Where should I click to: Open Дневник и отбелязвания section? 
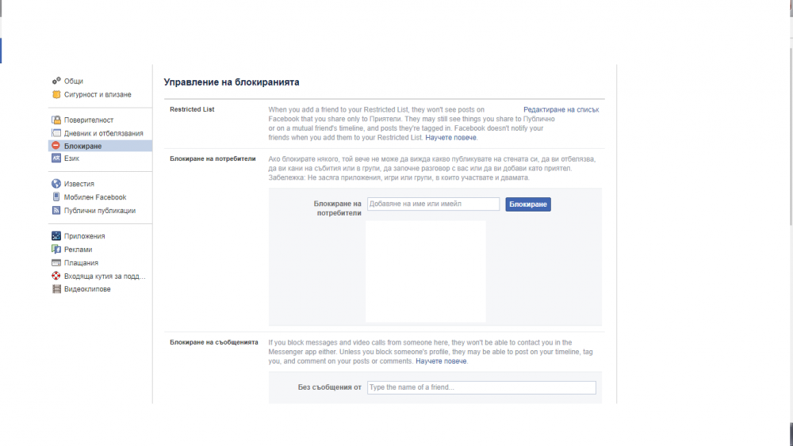coord(104,133)
